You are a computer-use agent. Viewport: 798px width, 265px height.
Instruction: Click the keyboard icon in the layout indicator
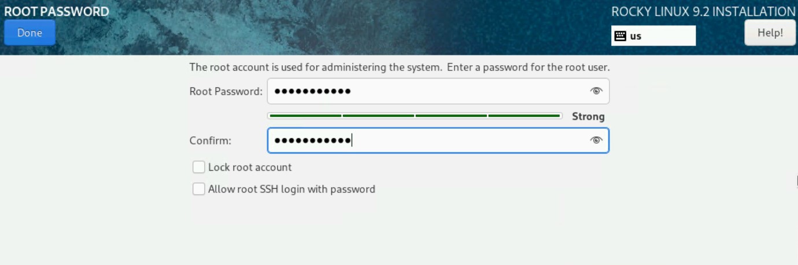pos(620,36)
